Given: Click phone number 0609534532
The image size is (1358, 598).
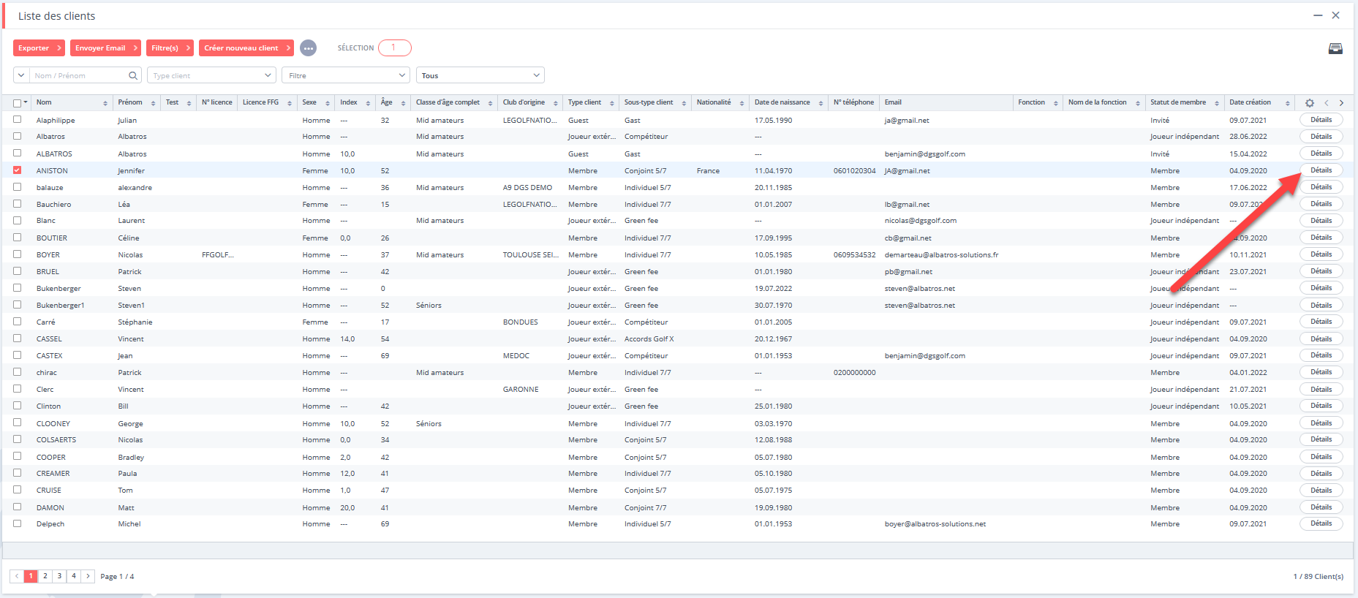Looking at the screenshot, I should pyautogui.click(x=854, y=255).
